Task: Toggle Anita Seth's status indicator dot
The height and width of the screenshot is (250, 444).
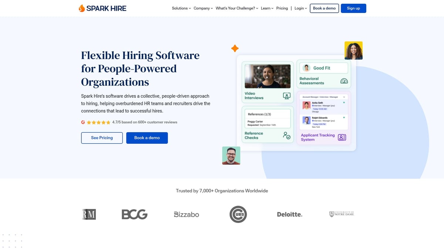Action: click(x=344, y=102)
